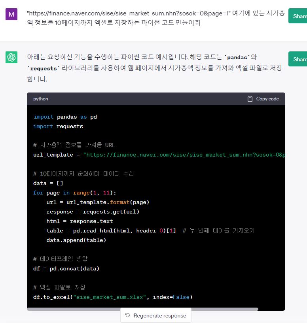Click the Copy code button
Screen dimensions: 307x323
tap(263, 99)
